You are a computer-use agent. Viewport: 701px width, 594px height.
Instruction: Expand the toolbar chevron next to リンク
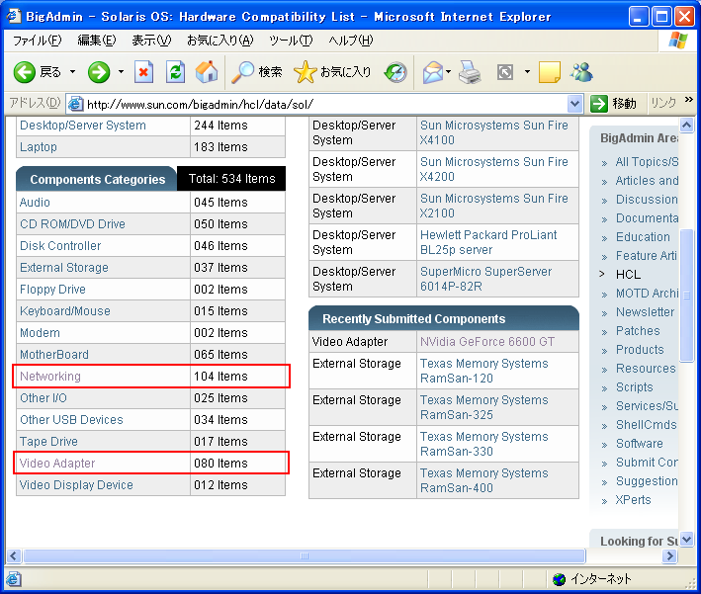pos(689,100)
